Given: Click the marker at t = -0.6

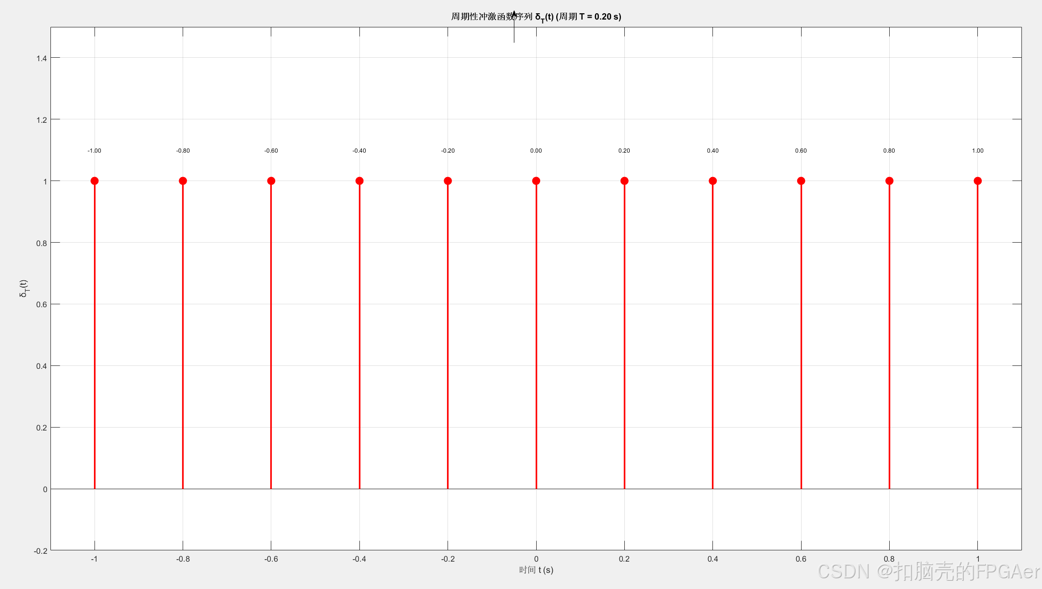Looking at the screenshot, I should [x=271, y=181].
